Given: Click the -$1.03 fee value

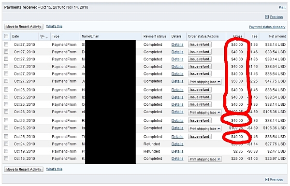Looking at the screenshot, I should (252, 158).
